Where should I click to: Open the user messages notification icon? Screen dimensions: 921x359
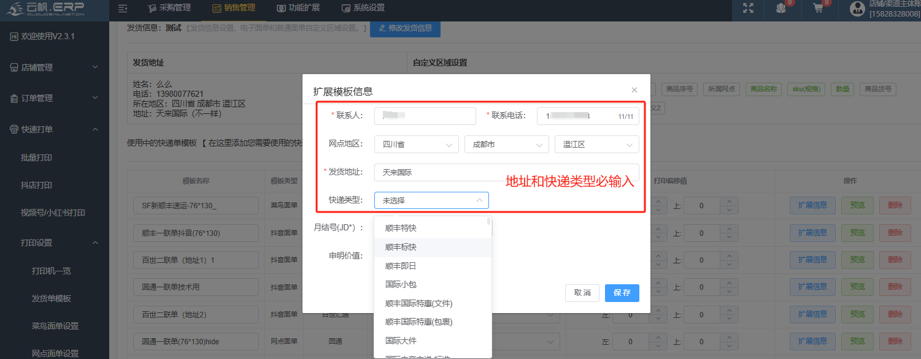(x=780, y=9)
